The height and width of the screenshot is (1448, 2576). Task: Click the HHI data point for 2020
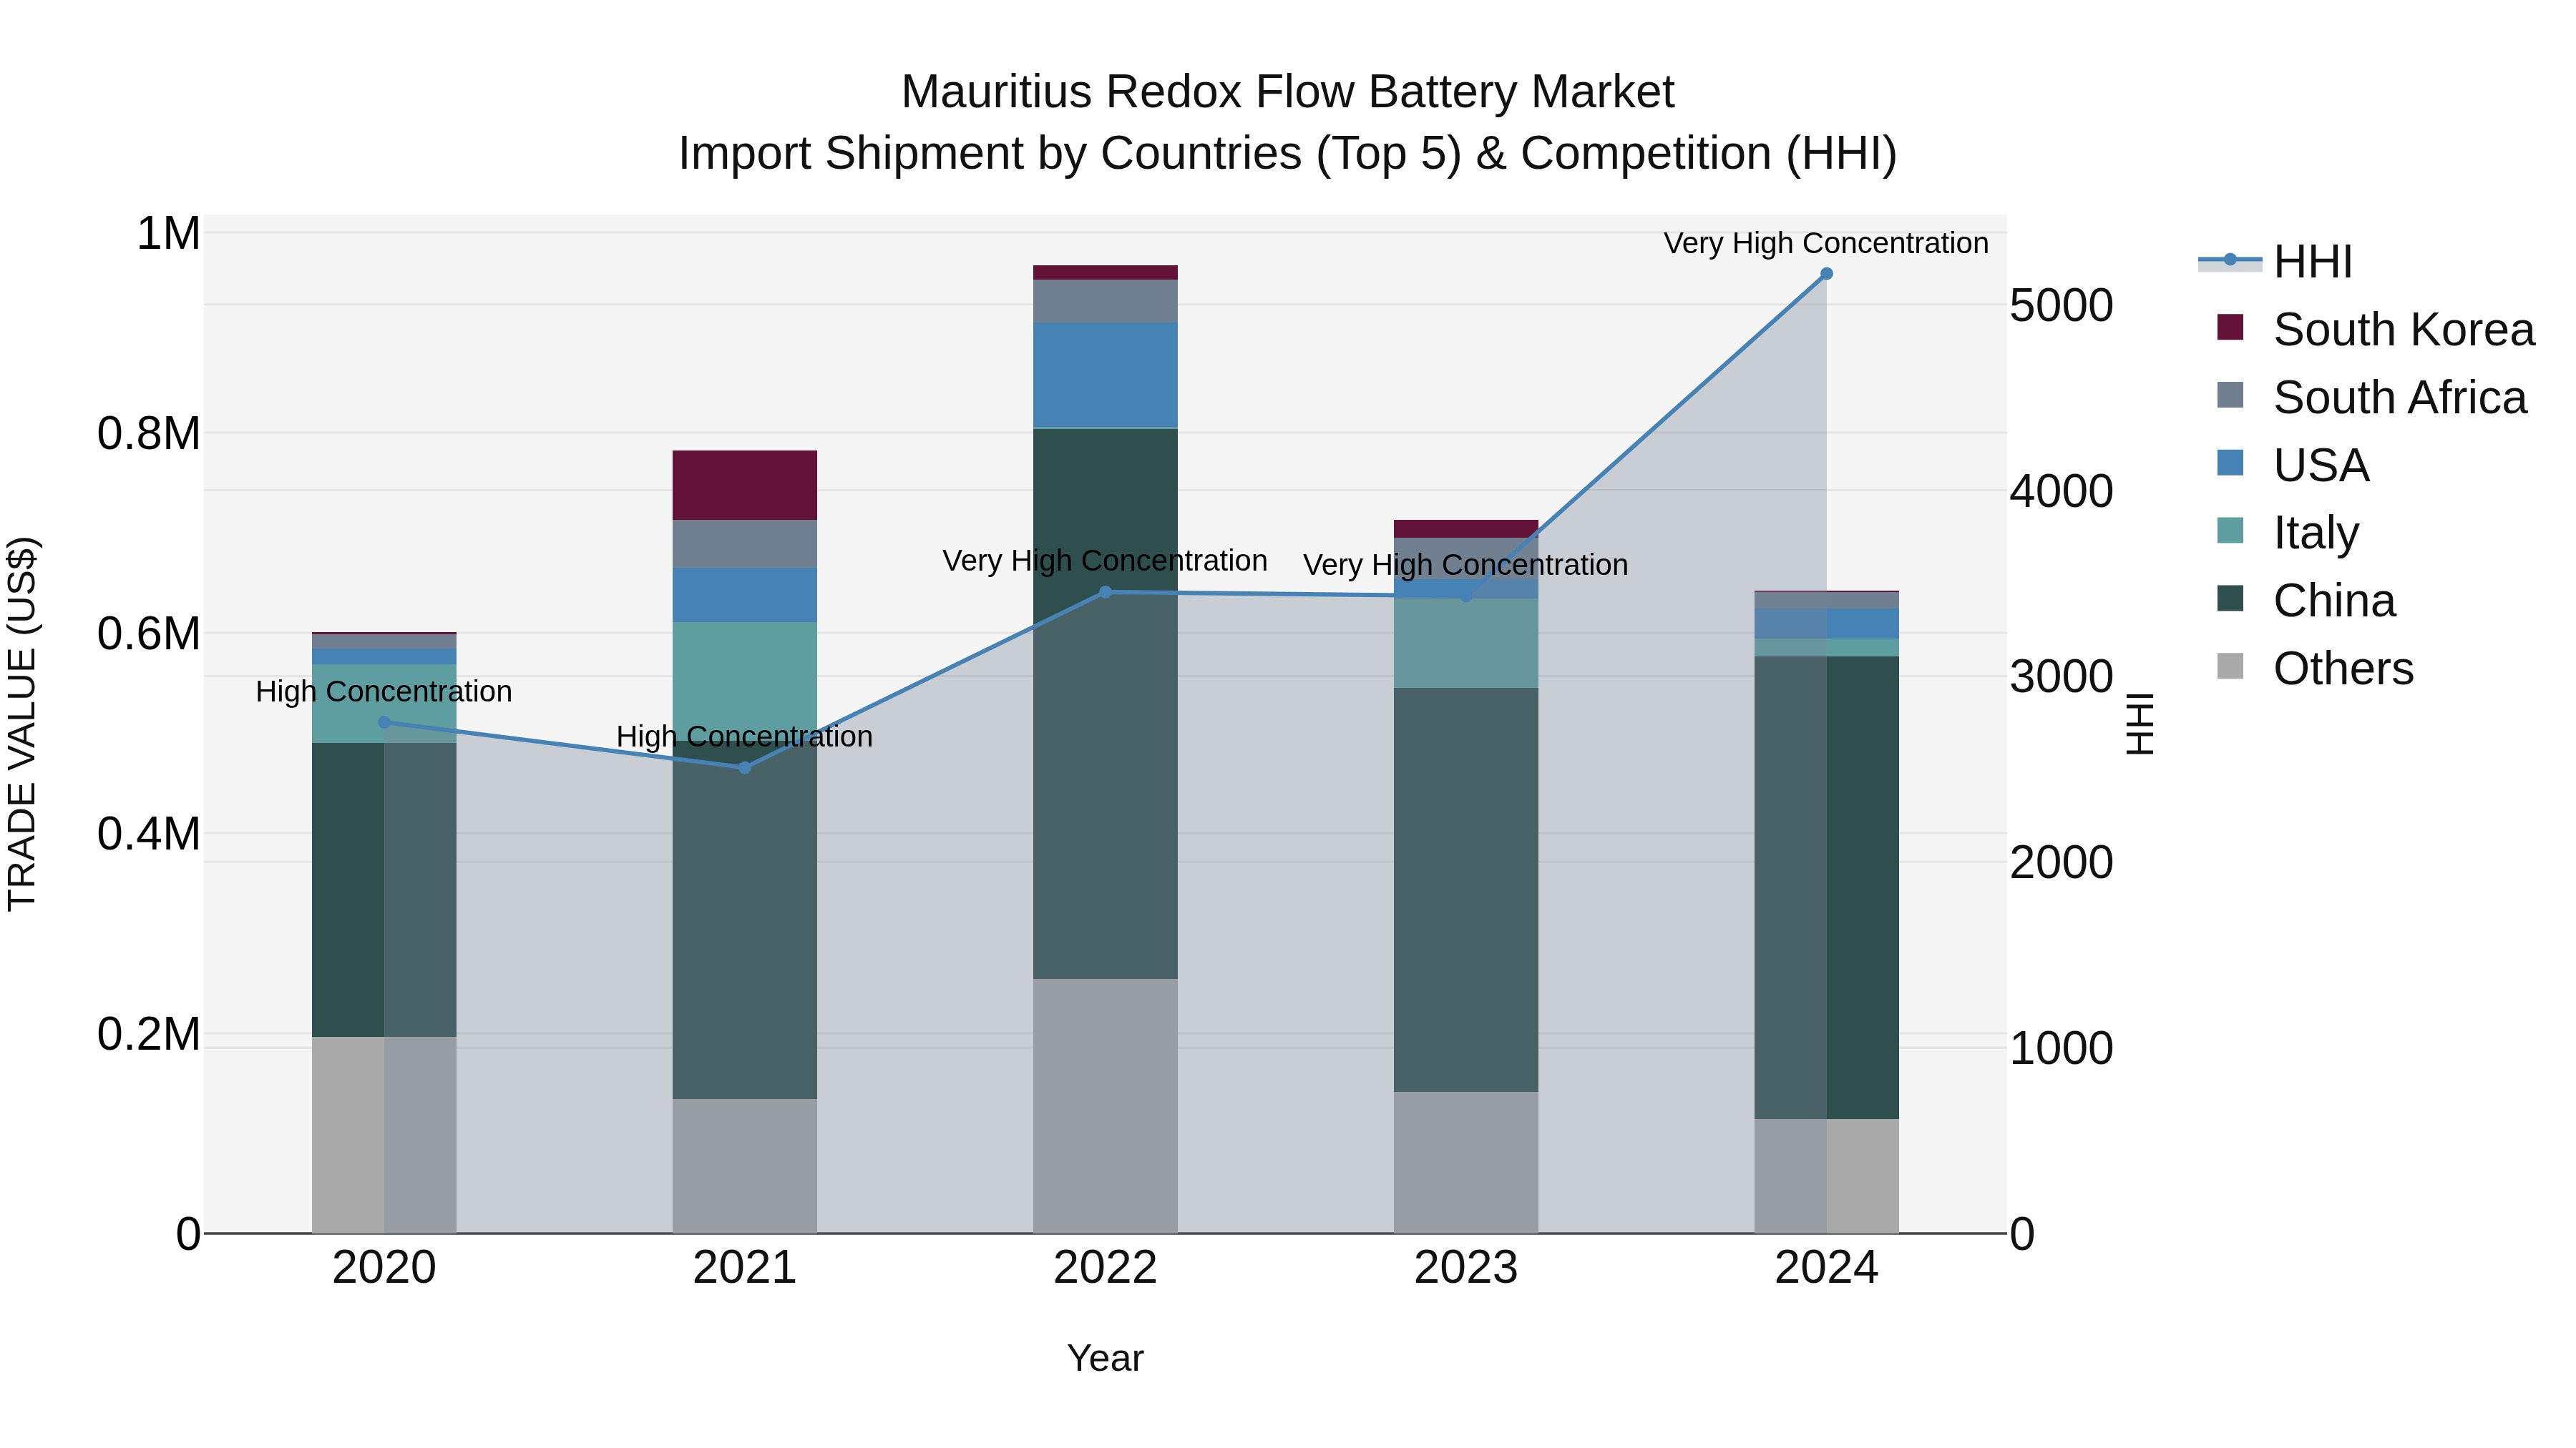point(384,722)
